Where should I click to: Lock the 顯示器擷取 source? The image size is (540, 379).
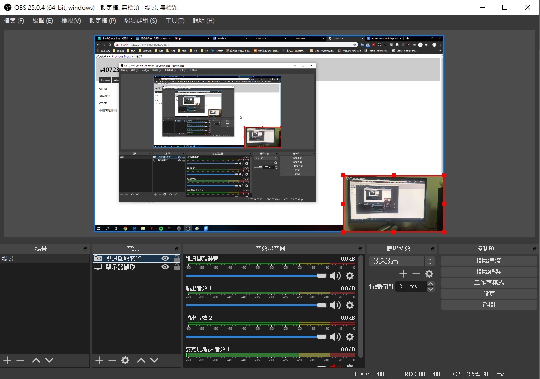point(176,267)
